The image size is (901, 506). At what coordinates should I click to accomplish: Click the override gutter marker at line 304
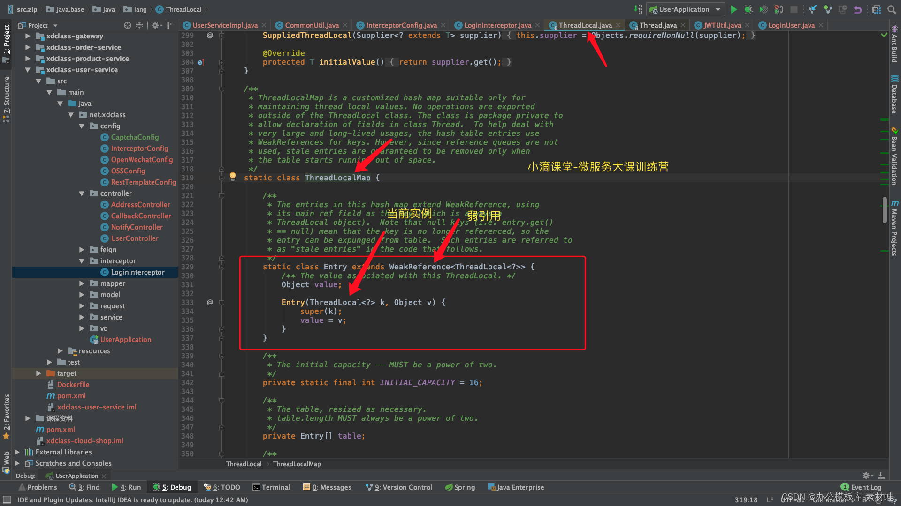coord(201,62)
